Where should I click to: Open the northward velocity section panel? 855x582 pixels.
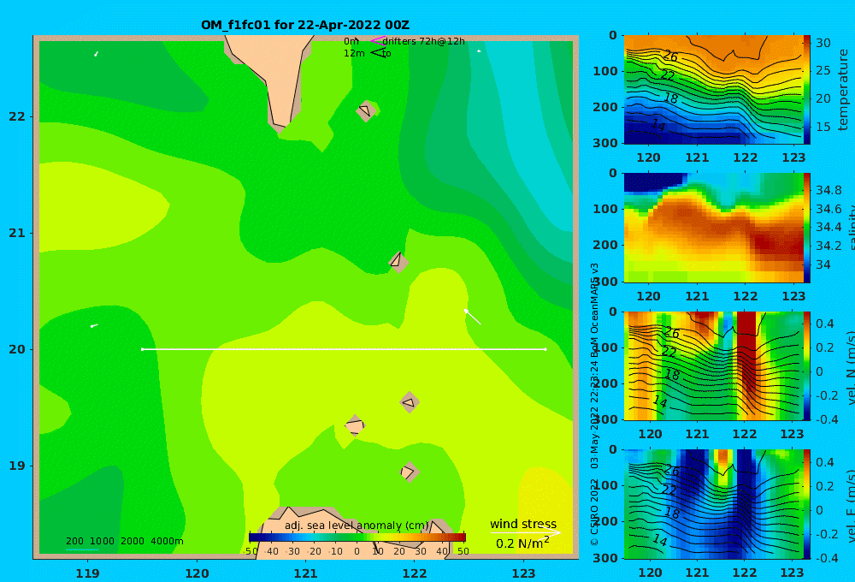713,365
